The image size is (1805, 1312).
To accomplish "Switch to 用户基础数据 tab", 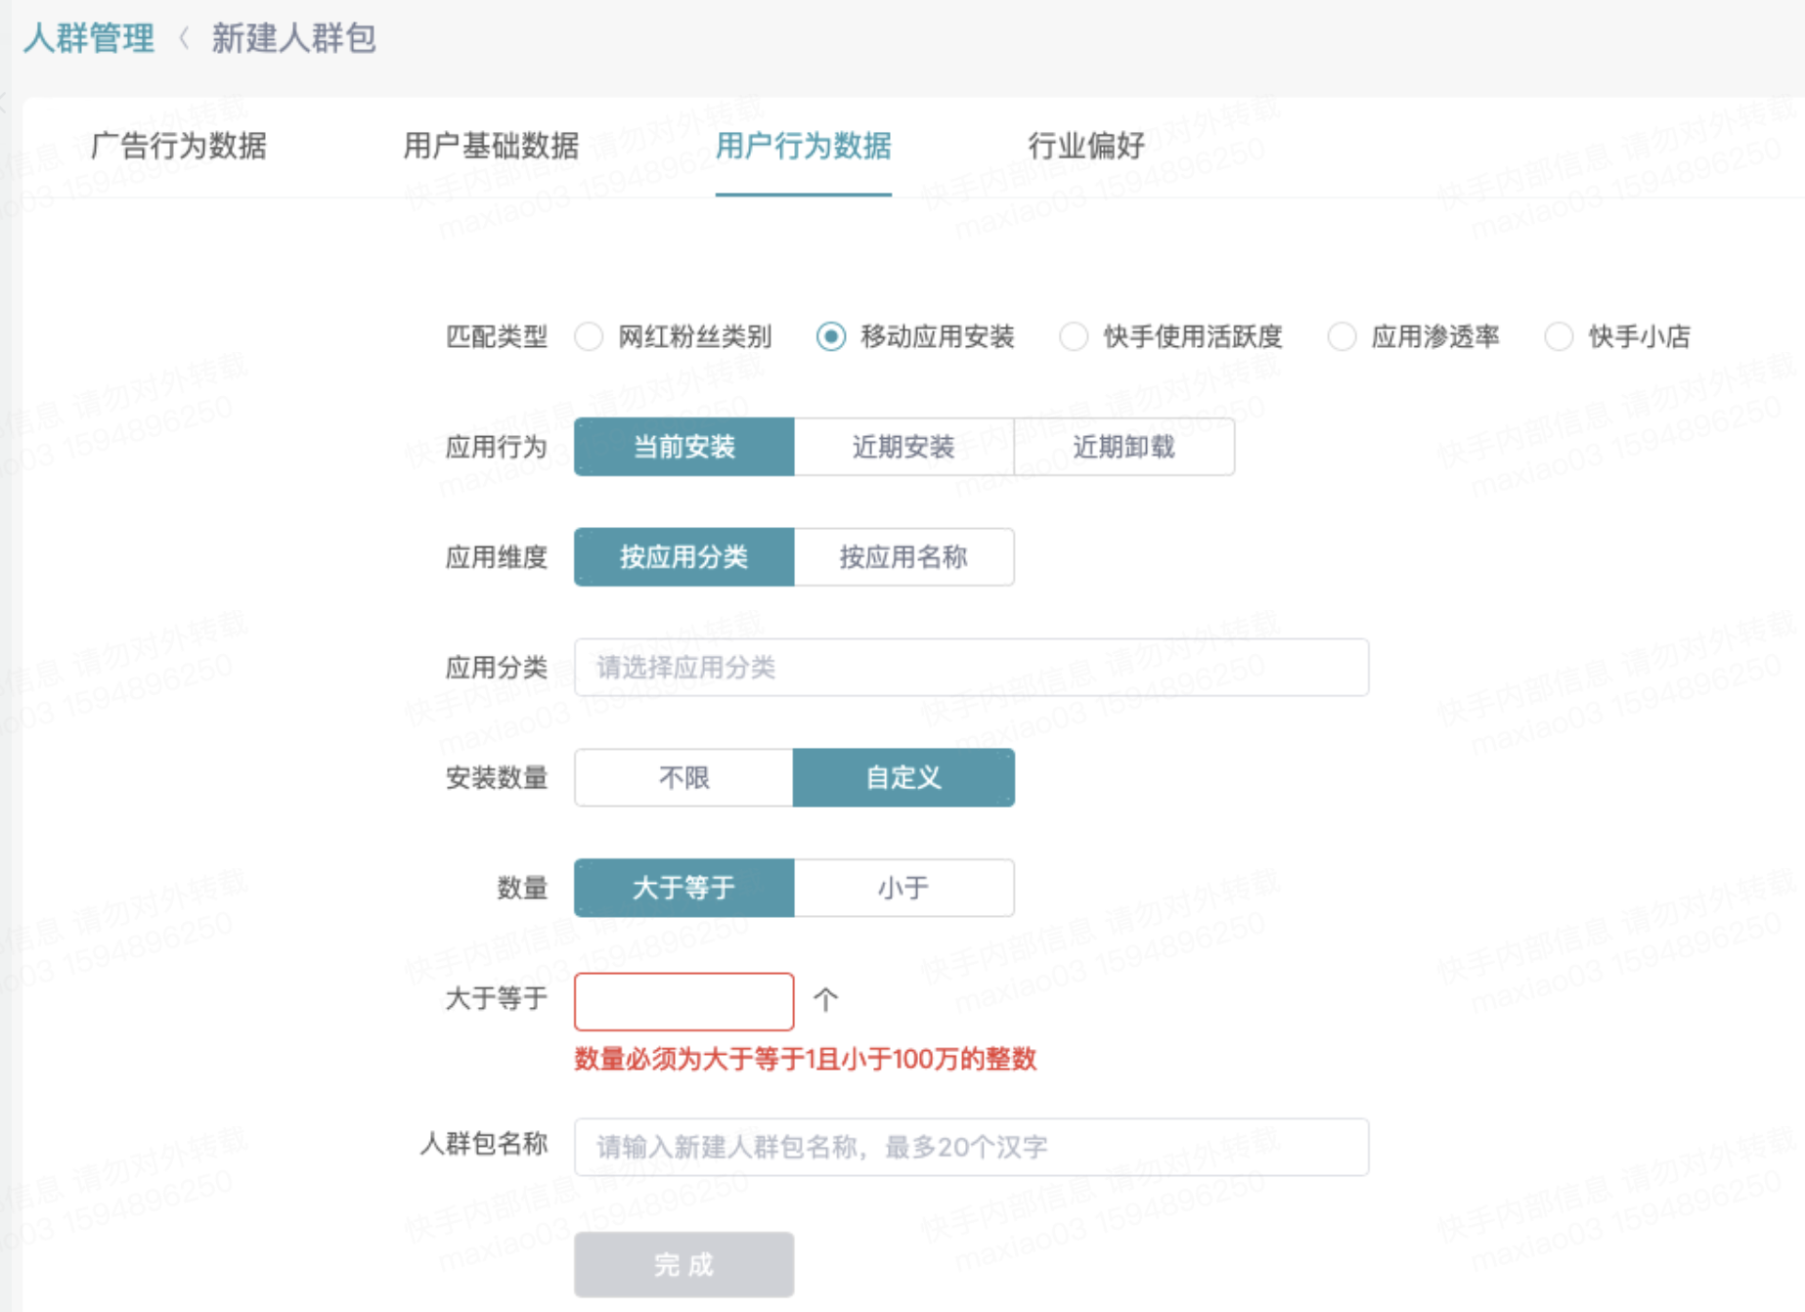I will coord(491,146).
